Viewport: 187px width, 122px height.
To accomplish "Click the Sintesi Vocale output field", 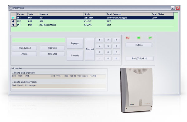I will (x=59, y=86).
